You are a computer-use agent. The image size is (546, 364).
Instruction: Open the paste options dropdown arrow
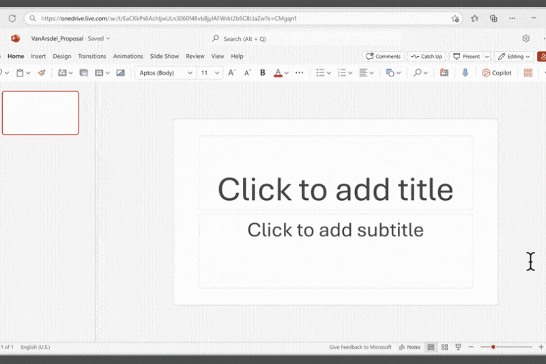tap(29, 73)
